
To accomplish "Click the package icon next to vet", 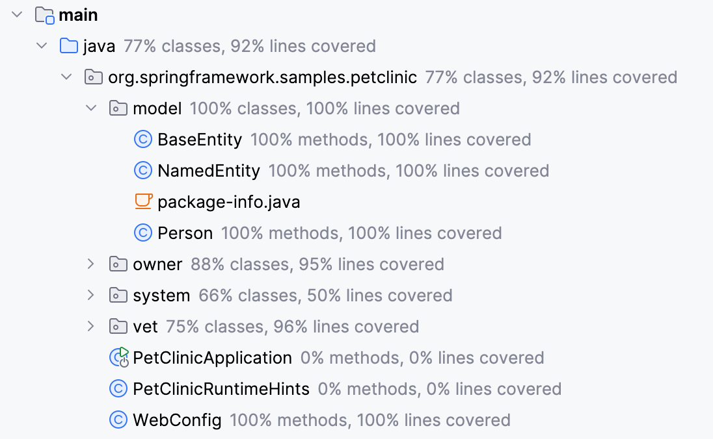I will [x=118, y=326].
